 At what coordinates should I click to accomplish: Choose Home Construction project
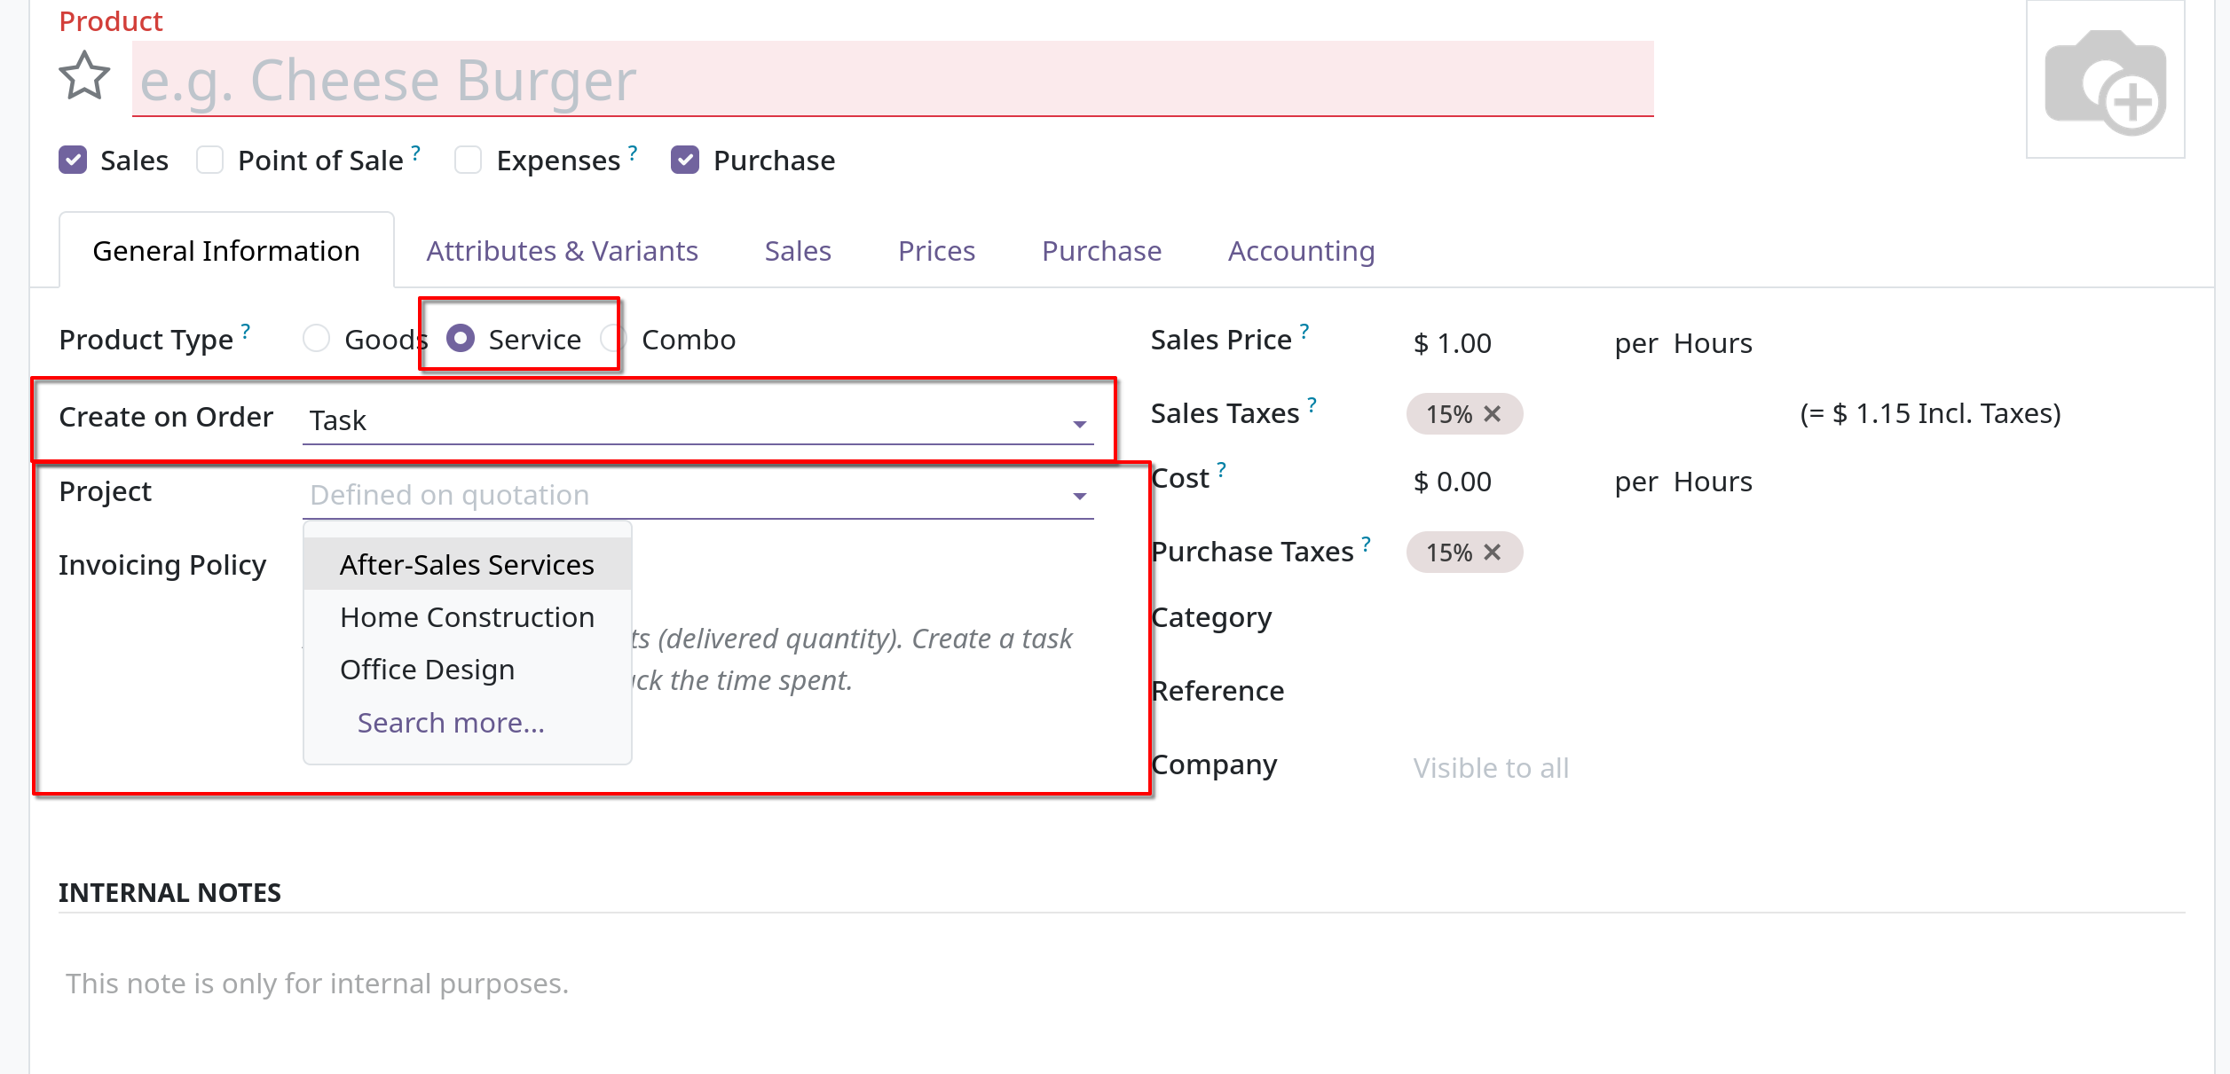click(467, 617)
